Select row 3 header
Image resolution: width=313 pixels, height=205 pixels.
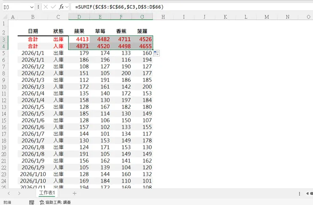click(4, 39)
